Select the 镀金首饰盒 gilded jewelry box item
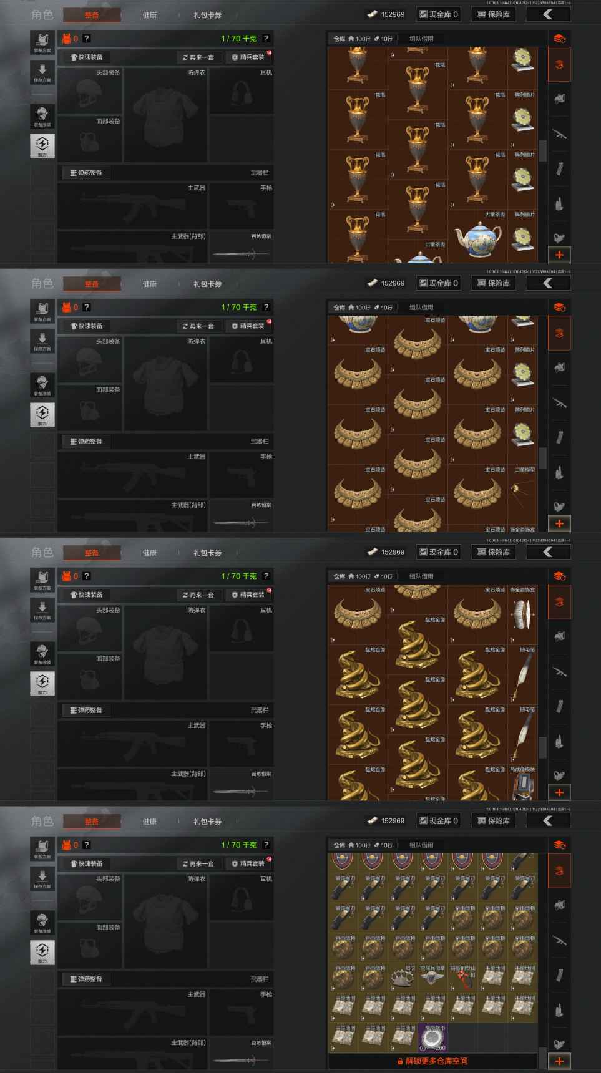601x1073 pixels. [x=523, y=614]
